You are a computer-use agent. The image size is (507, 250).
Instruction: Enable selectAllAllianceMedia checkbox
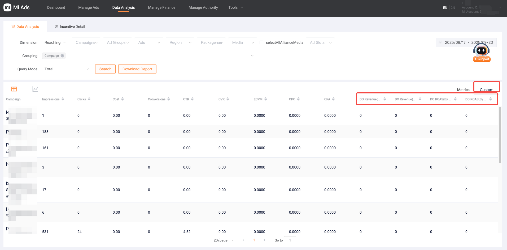click(x=261, y=42)
